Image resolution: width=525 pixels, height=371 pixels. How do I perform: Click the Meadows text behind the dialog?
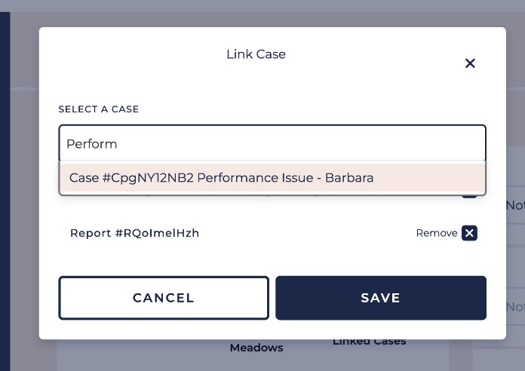(256, 348)
